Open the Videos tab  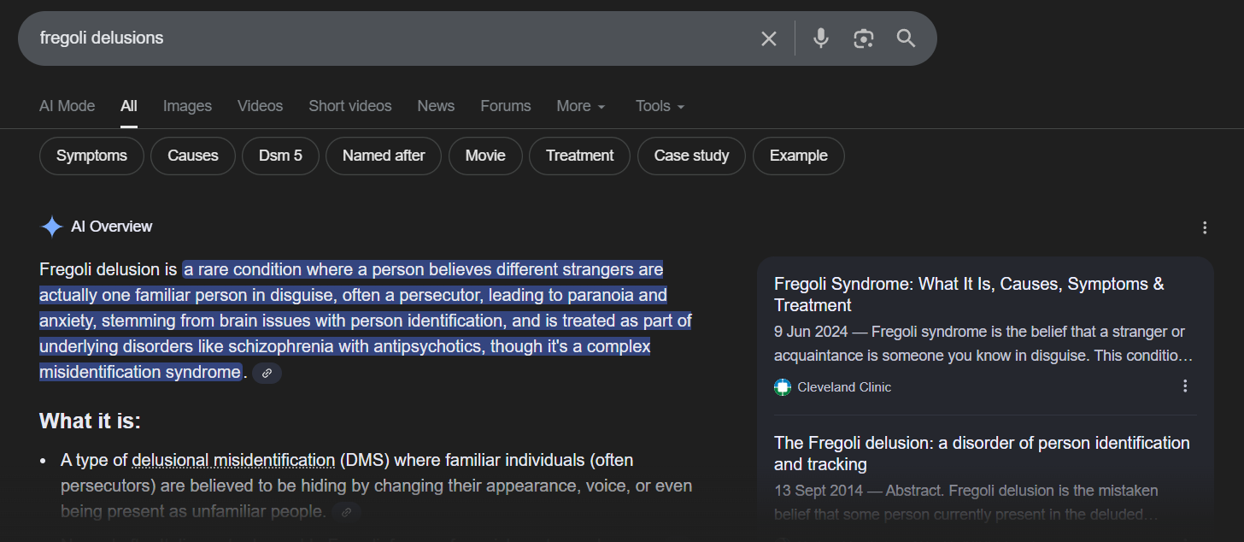[x=260, y=106]
